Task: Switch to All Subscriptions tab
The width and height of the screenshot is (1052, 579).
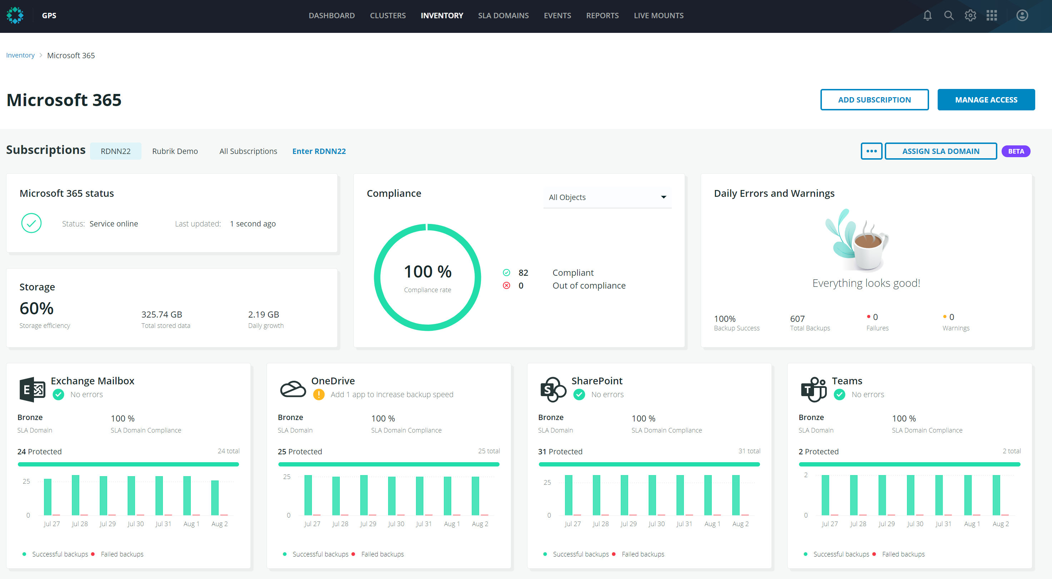Action: 248,151
